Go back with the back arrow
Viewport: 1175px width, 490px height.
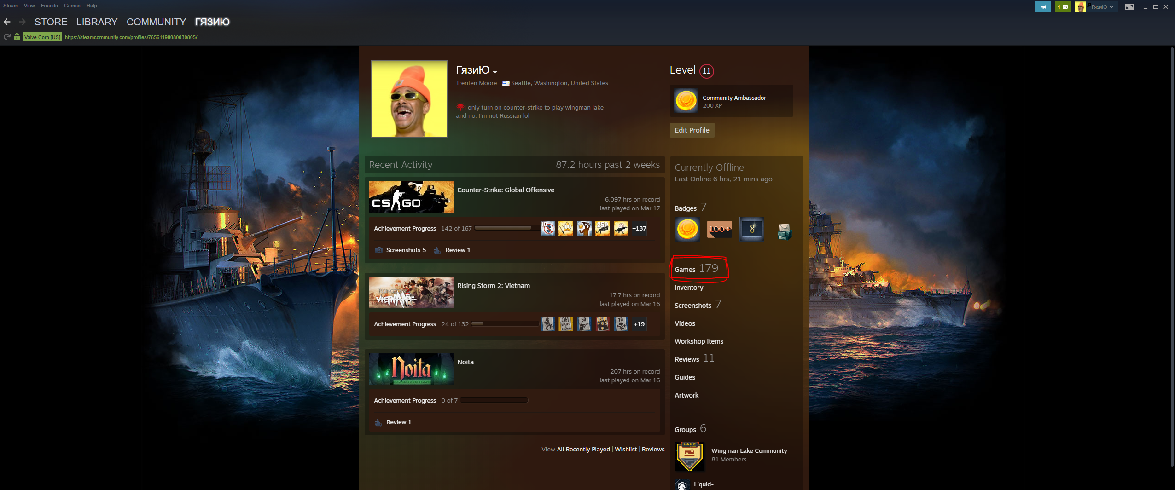(x=7, y=22)
